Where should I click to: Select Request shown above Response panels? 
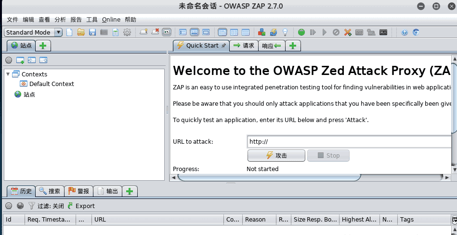pos(246,32)
